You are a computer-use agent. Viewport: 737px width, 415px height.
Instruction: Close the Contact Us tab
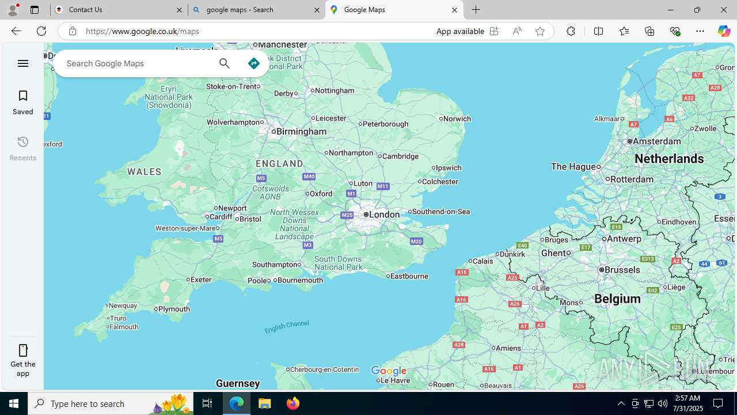tap(179, 10)
